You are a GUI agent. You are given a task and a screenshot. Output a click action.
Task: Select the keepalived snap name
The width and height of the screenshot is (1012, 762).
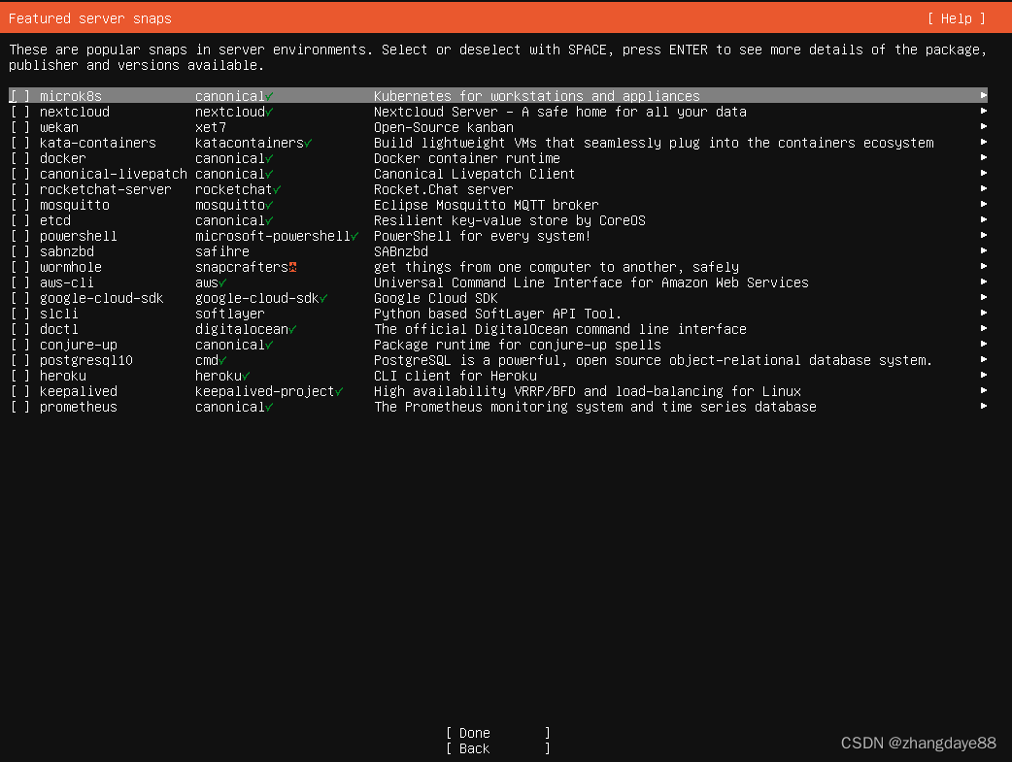click(78, 391)
